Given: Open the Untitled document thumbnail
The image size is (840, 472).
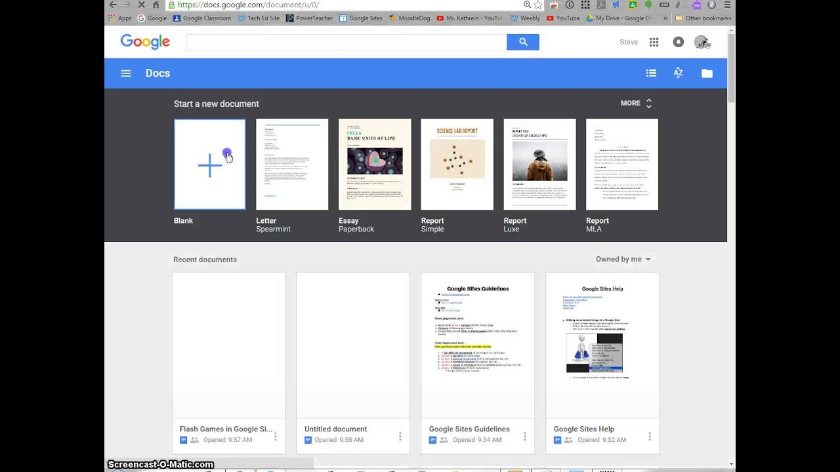Looking at the screenshot, I should [x=353, y=345].
